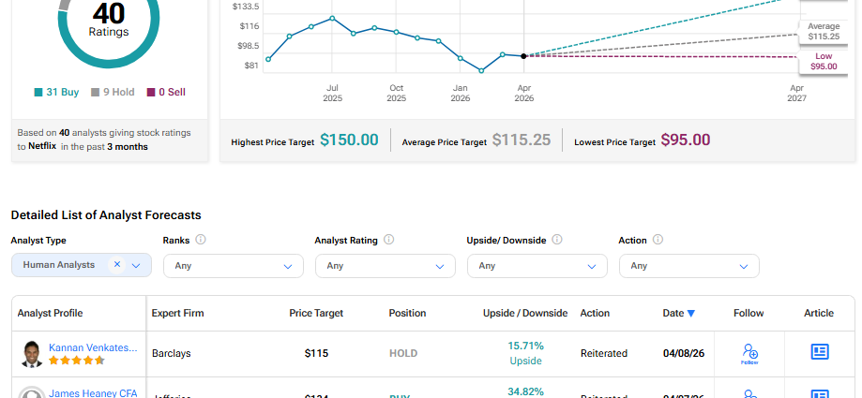Click the teal Buy legend swatch
The image size is (862, 398).
click(38, 93)
